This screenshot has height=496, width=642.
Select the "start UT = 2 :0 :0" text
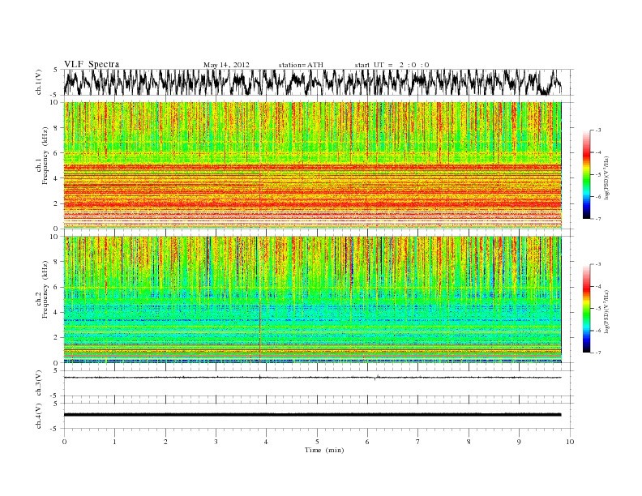point(392,65)
